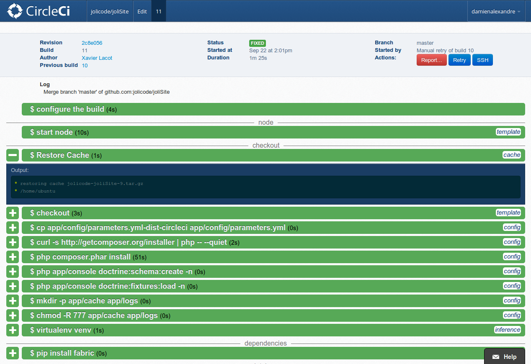Click config tag on mkdir row

[512, 300]
